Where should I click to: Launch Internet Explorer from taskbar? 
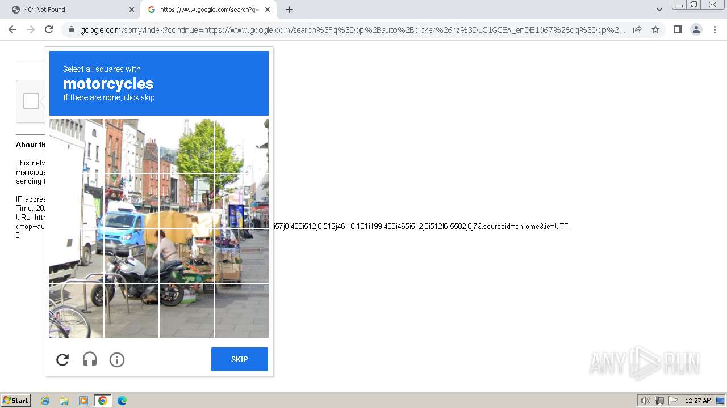pos(45,401)
